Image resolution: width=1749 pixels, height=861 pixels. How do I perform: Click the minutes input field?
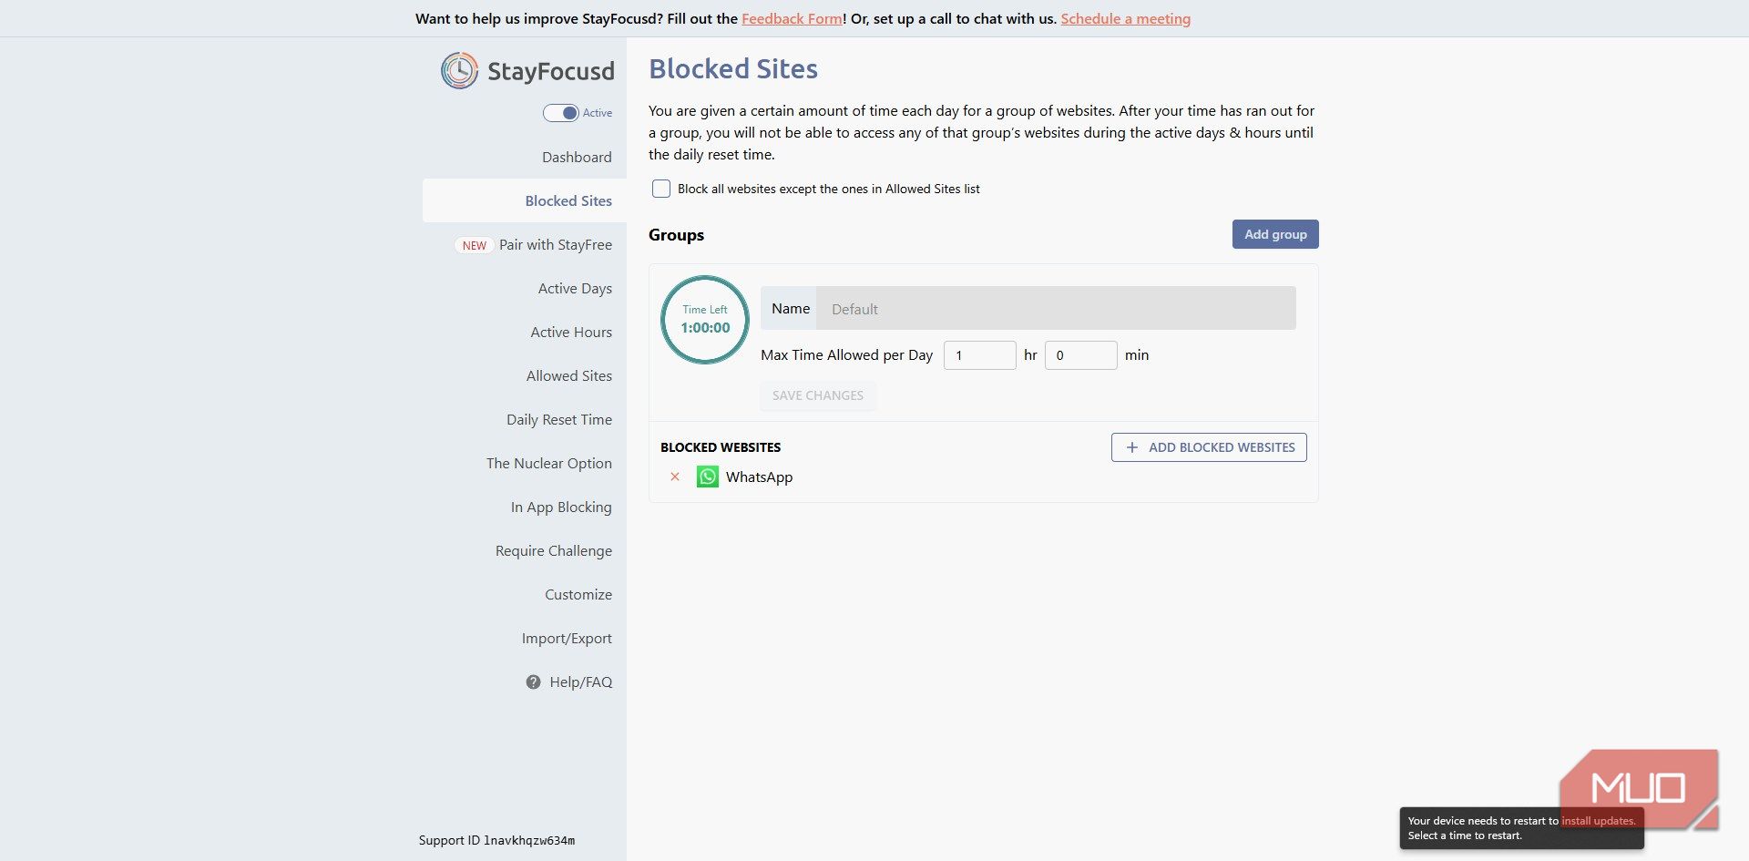coord(1081,355)
